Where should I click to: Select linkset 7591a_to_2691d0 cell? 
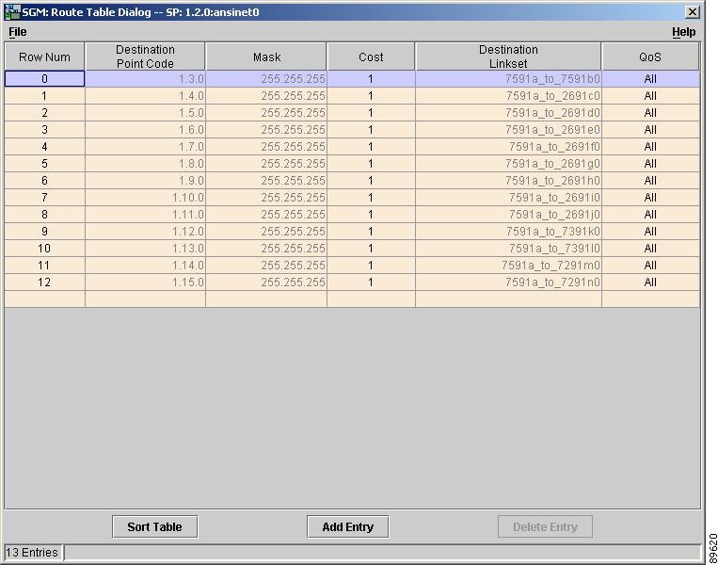tap(508, 113)
